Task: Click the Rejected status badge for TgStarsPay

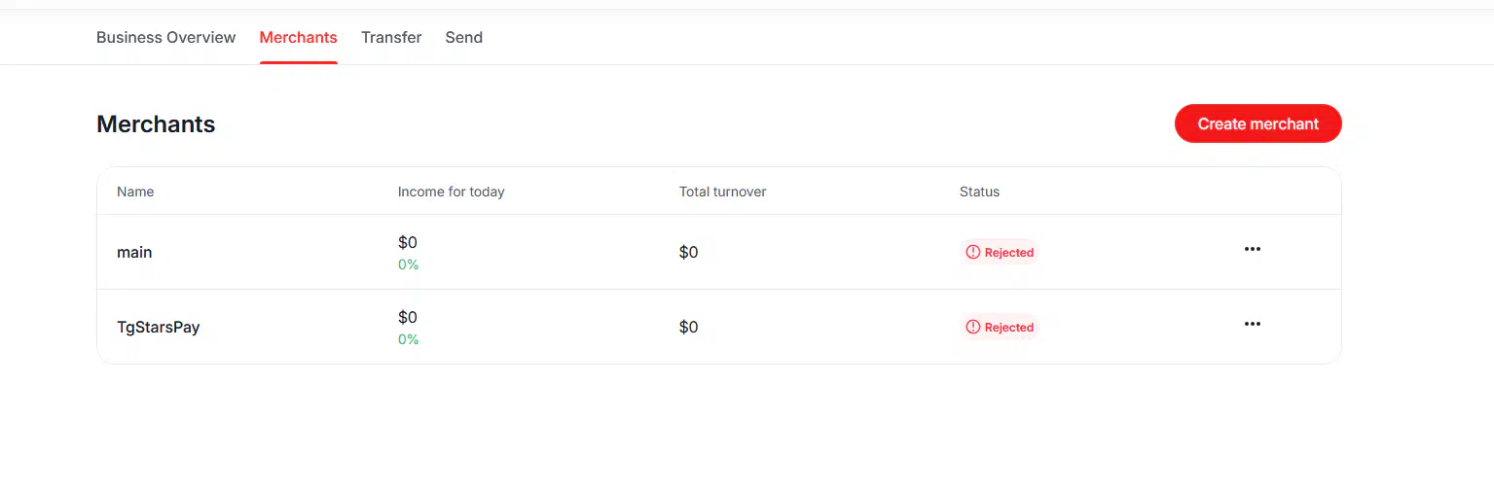Action: click(x=1000, y=328)
